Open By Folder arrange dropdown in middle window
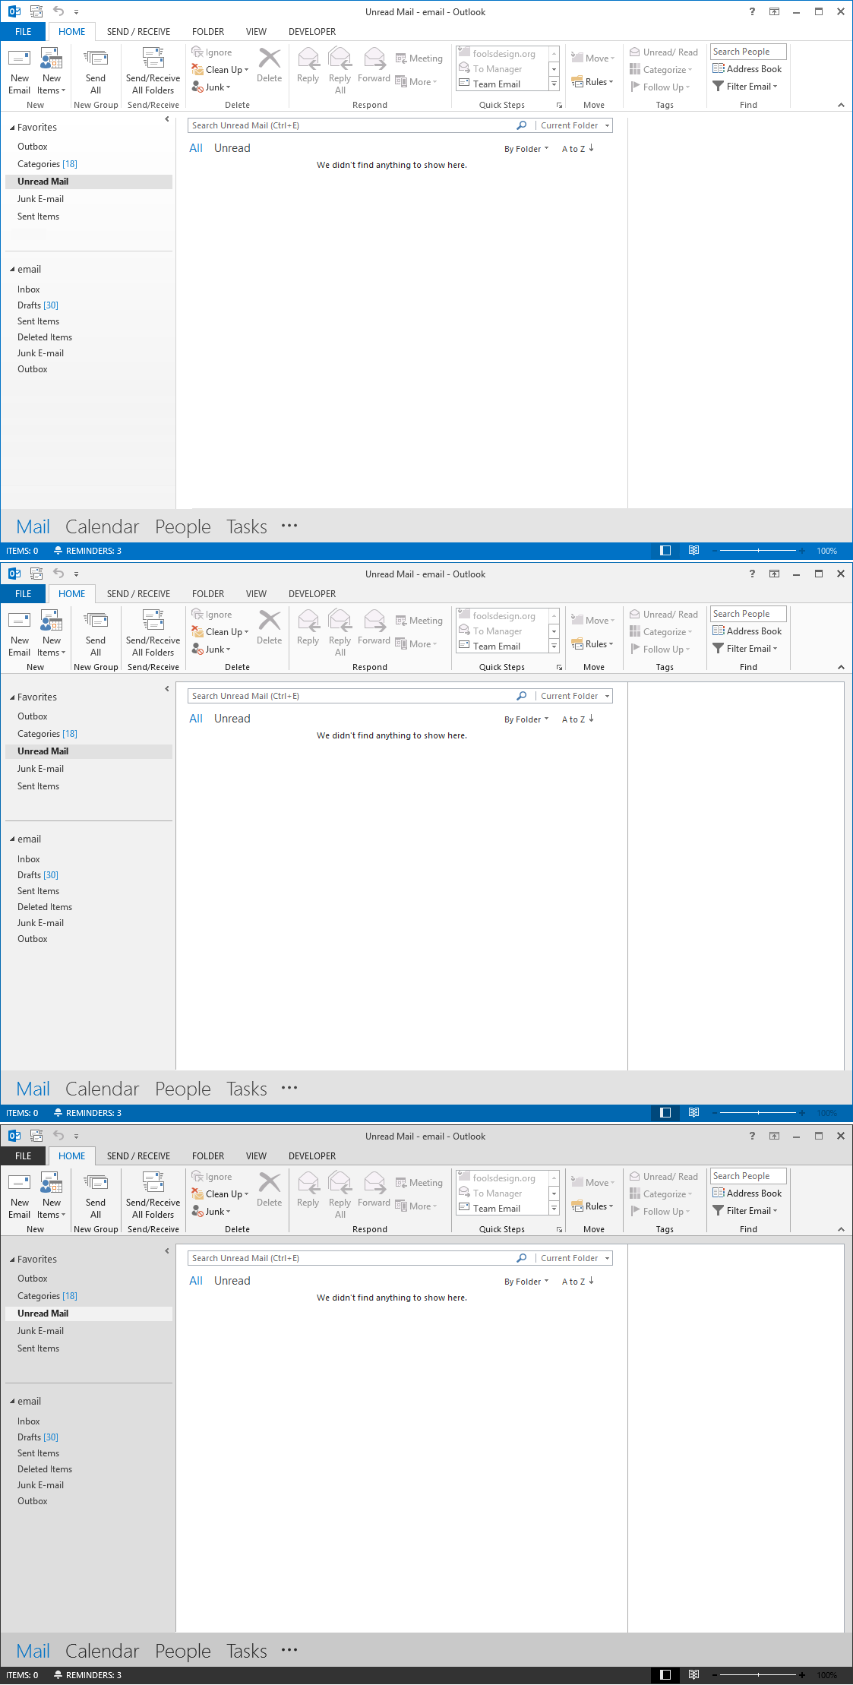853x1685 pixels. (x=526, y=719)
